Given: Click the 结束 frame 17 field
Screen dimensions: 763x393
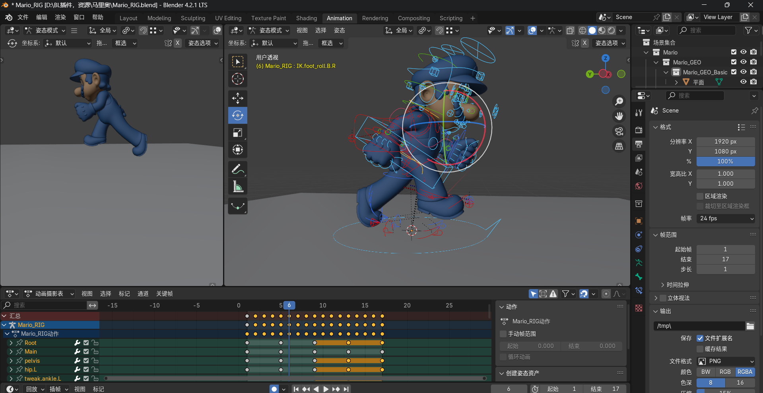Looking at the screenshot, I should tap(726, 259).
